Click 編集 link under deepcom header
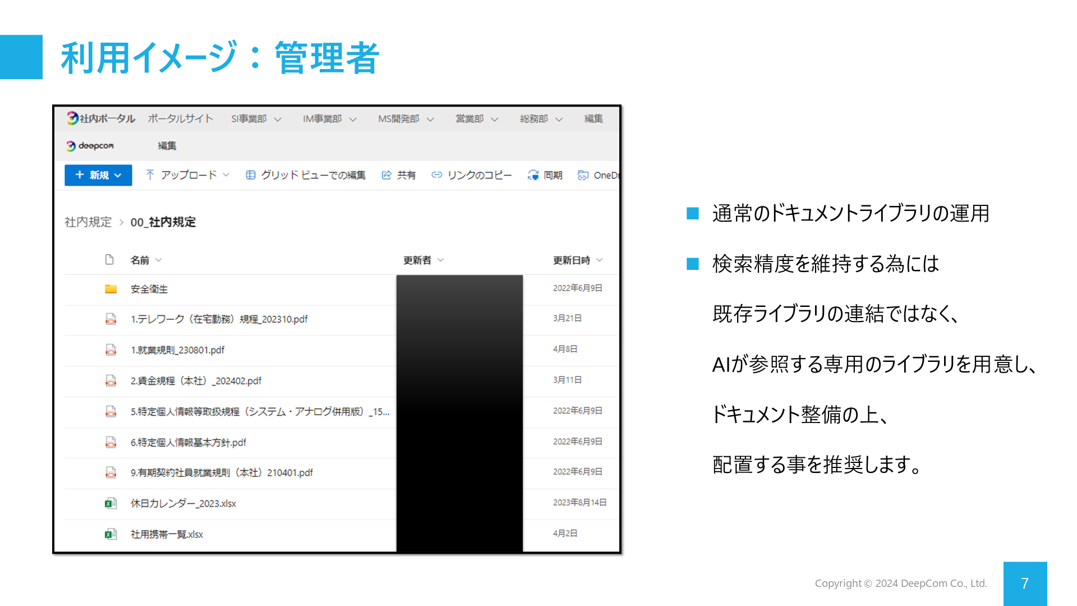This screenshot has height=606, width=1077. point(167,146)
